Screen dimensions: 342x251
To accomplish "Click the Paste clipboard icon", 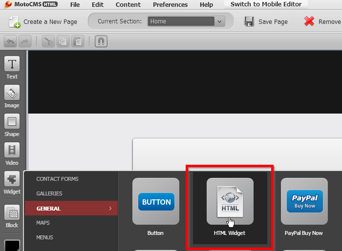I will [77, 41].
